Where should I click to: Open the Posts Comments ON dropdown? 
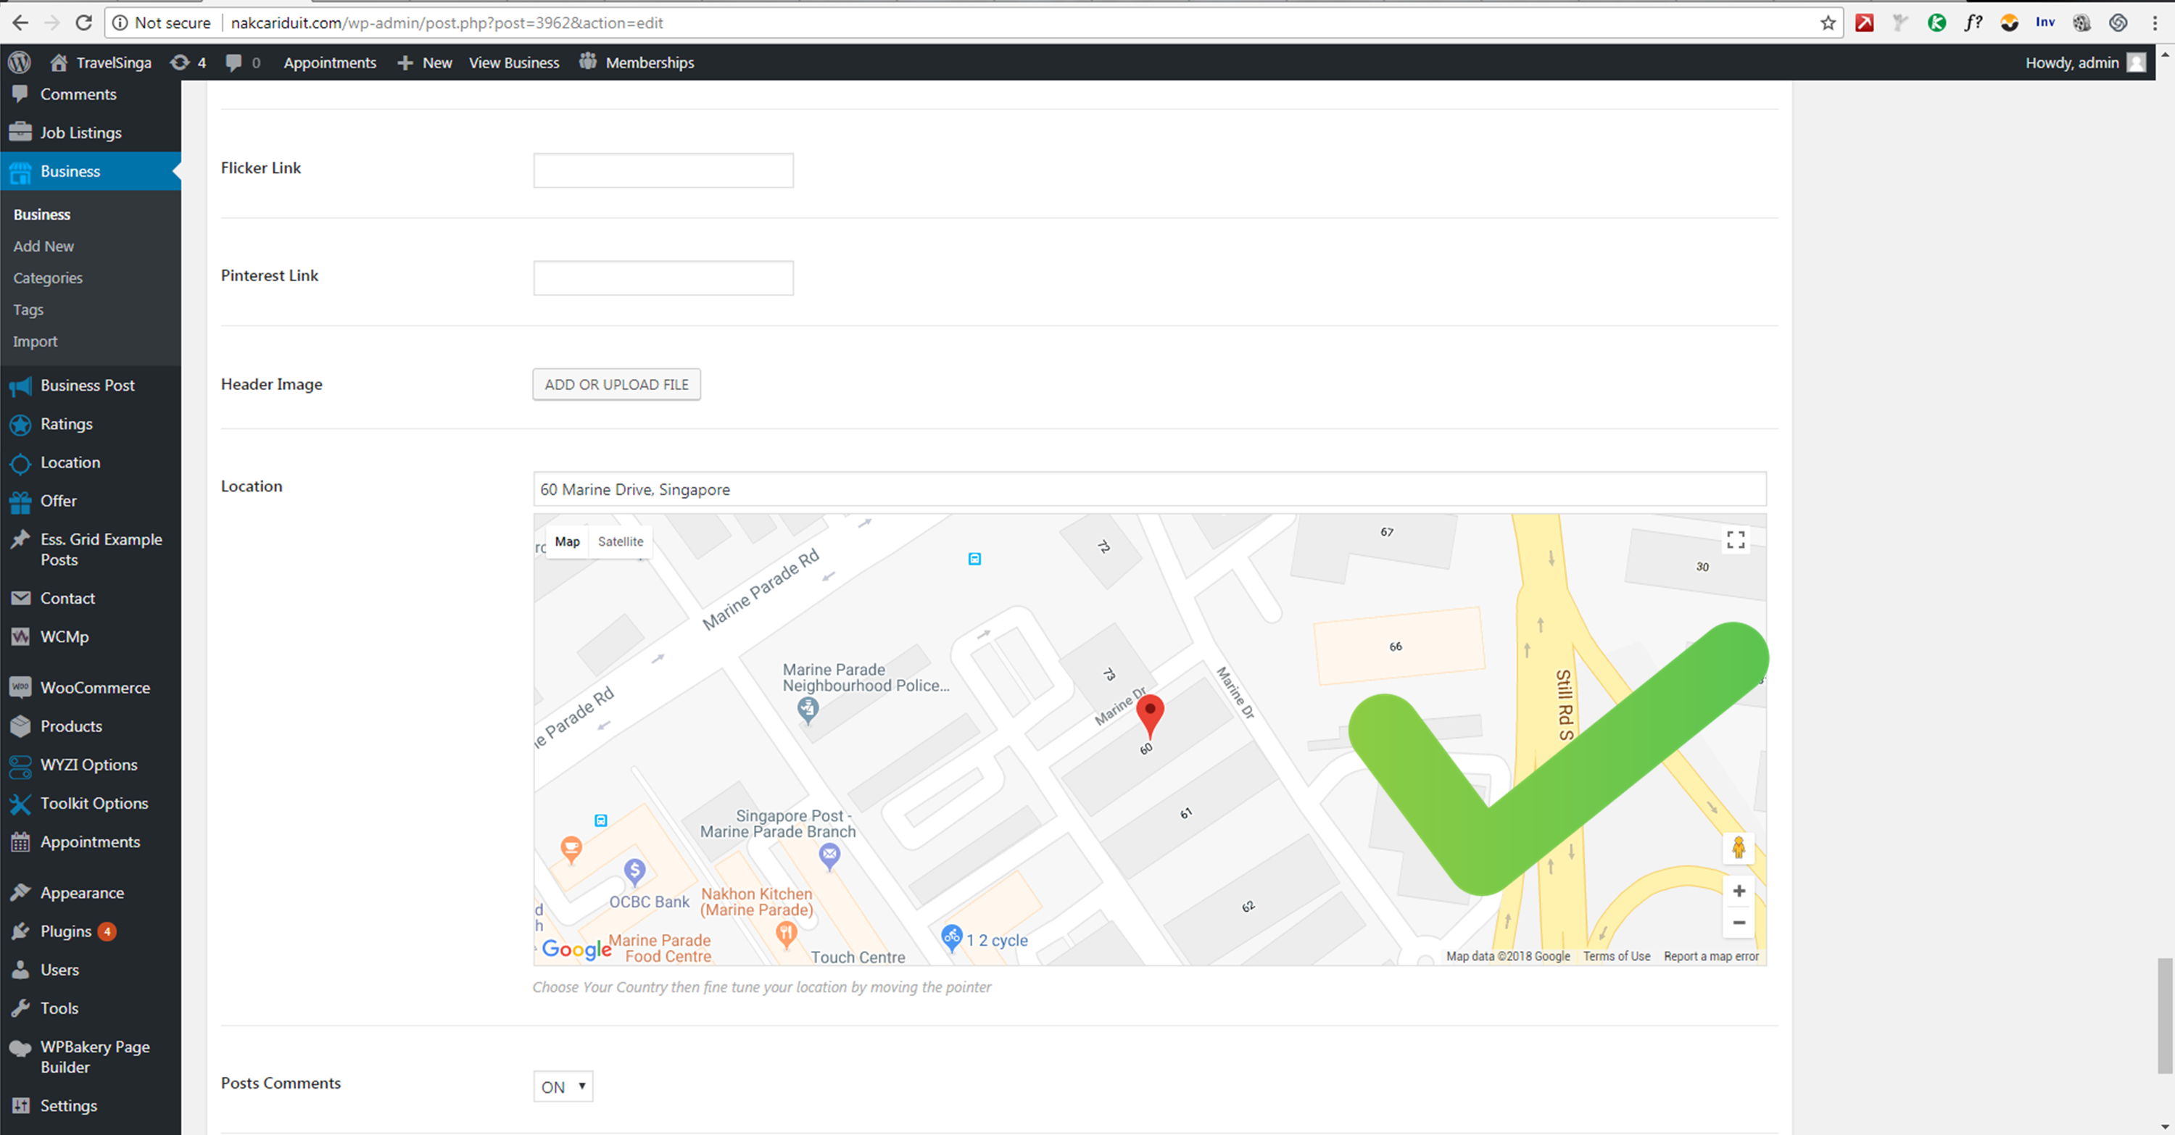tap(563, 1087)
